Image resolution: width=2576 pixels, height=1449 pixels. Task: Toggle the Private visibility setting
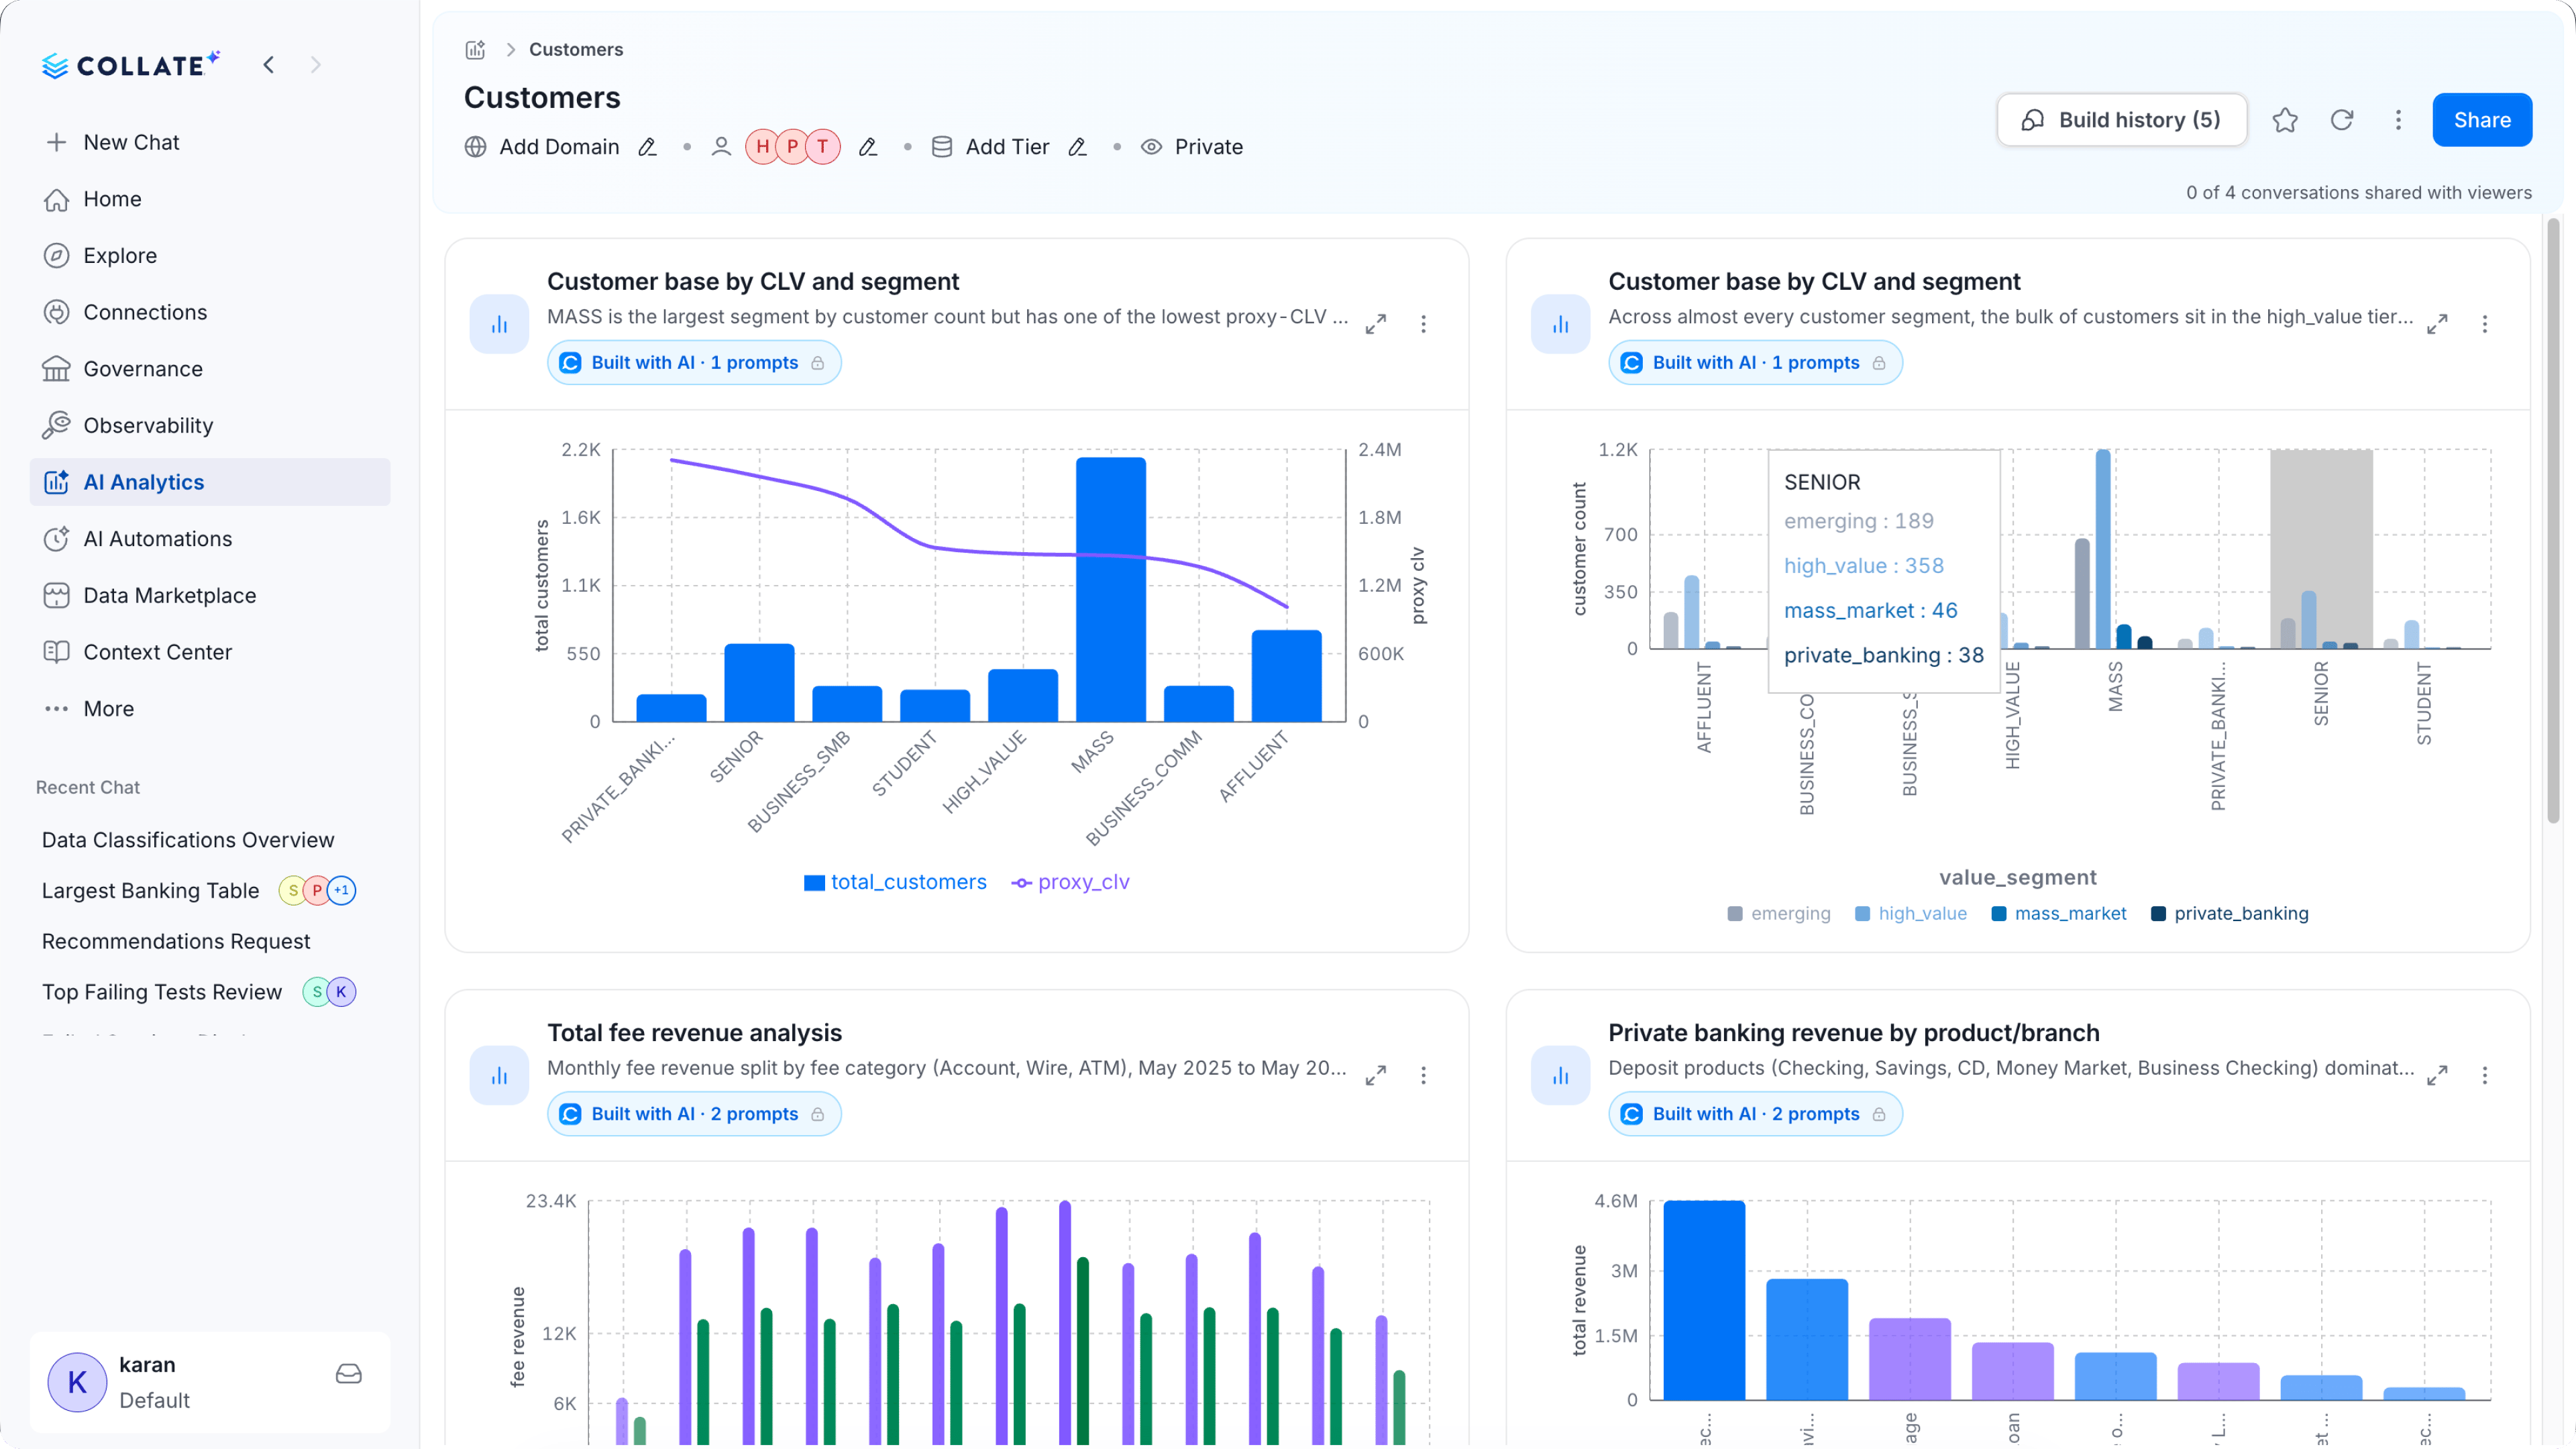pyautogui.click(x=1192, y=147)
